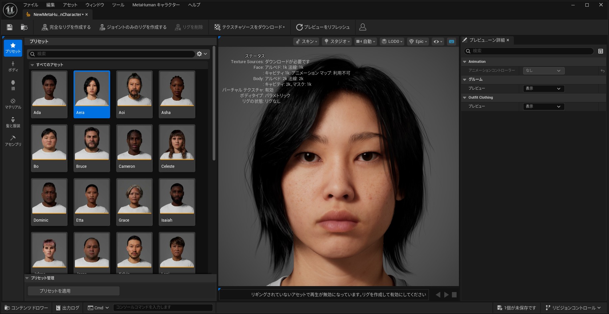The width and height of the screenshot is (609, 314).
Task: Open the アセンブリ (Assembly) sidebar section
Action: 13,141
